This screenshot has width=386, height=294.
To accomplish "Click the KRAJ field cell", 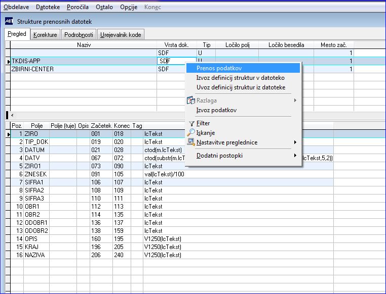I will point(36,247).
